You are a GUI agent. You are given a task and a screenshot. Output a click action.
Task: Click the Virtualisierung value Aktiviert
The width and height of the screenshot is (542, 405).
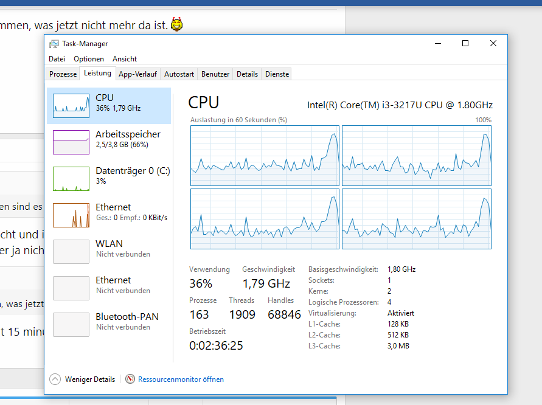click(401, 313)
